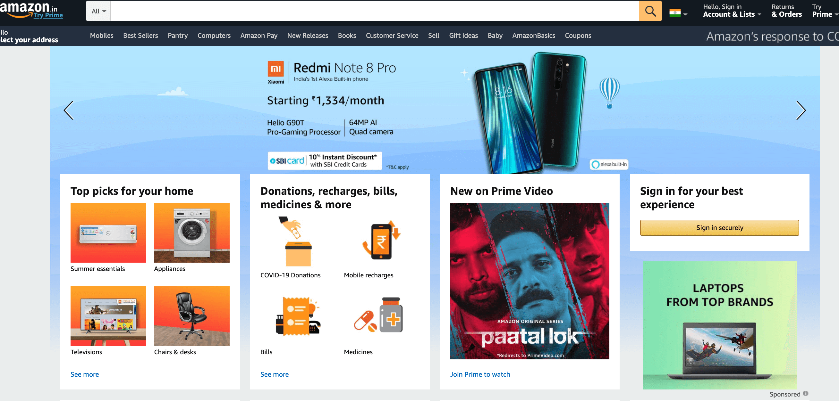The width and height of the screenshot is (839, 401).
Task: Open the Summer essentials AC thumbnail
Action: 108,233
